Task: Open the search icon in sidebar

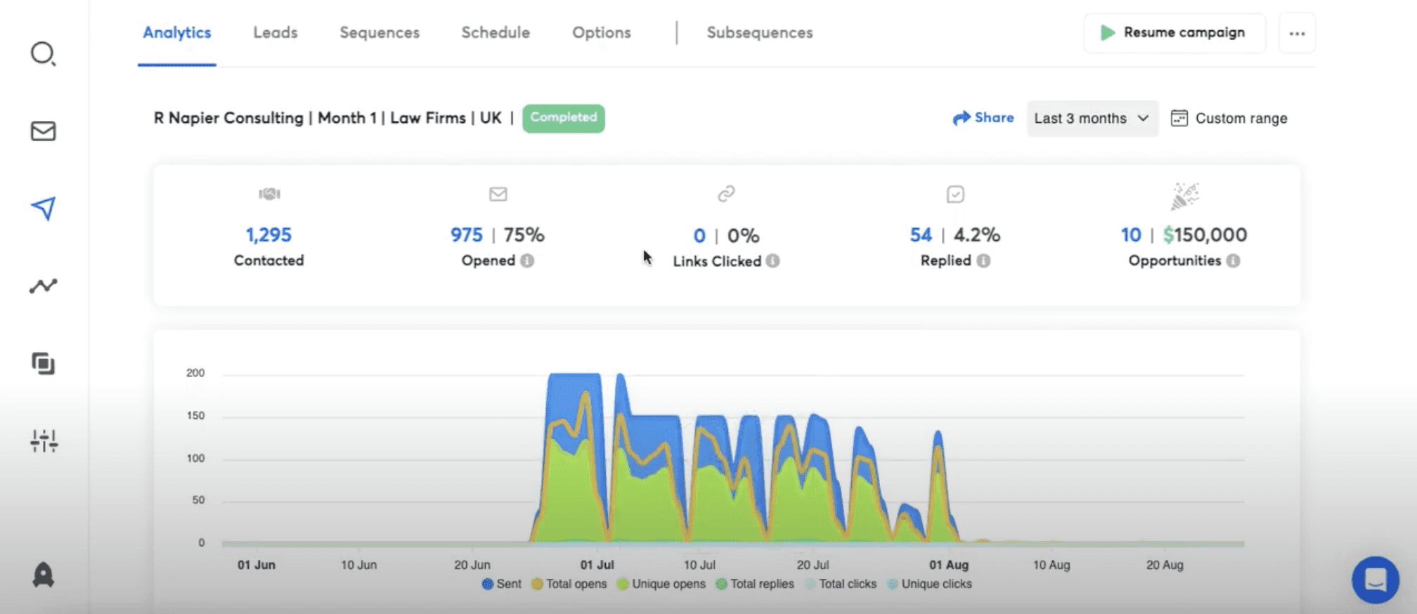Action: click(43, 53)
